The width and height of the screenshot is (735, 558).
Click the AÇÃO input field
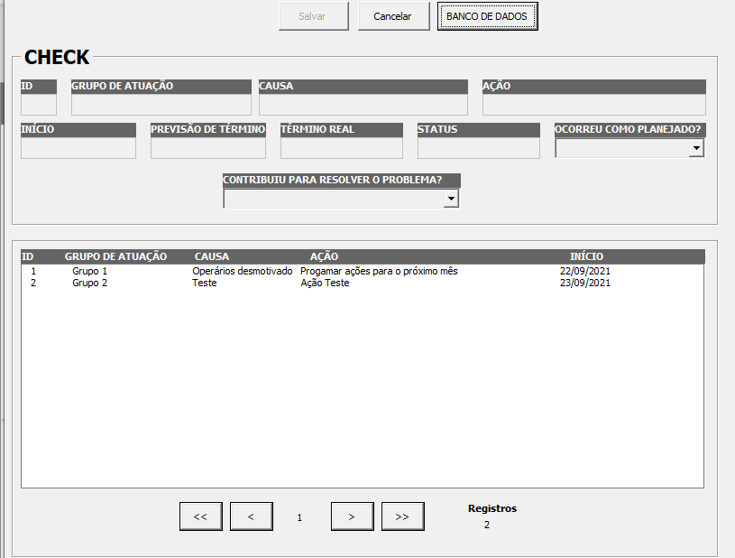click(594, 105)
